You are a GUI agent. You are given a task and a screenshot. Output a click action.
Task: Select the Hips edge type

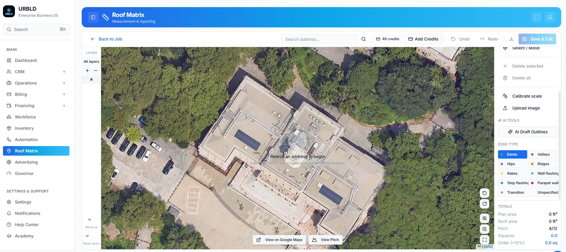click(513, 164)
